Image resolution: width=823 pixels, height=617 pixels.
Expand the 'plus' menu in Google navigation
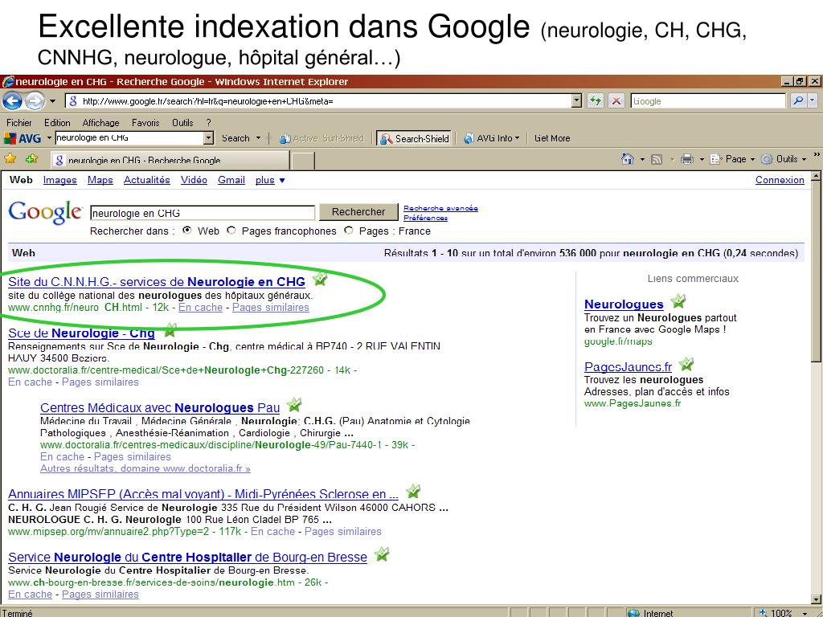[x=270, y=181]
